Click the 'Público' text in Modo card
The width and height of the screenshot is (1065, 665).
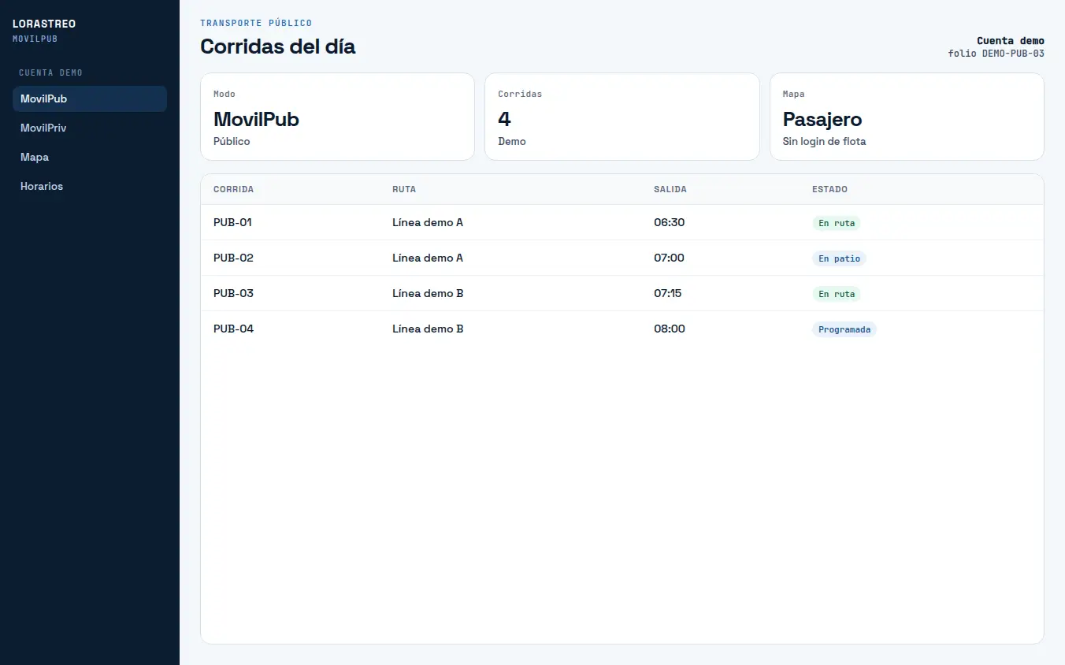point(232,142)
